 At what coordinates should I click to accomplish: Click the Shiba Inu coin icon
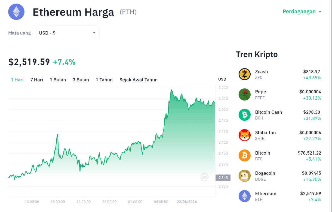click(x=244, y=135)
